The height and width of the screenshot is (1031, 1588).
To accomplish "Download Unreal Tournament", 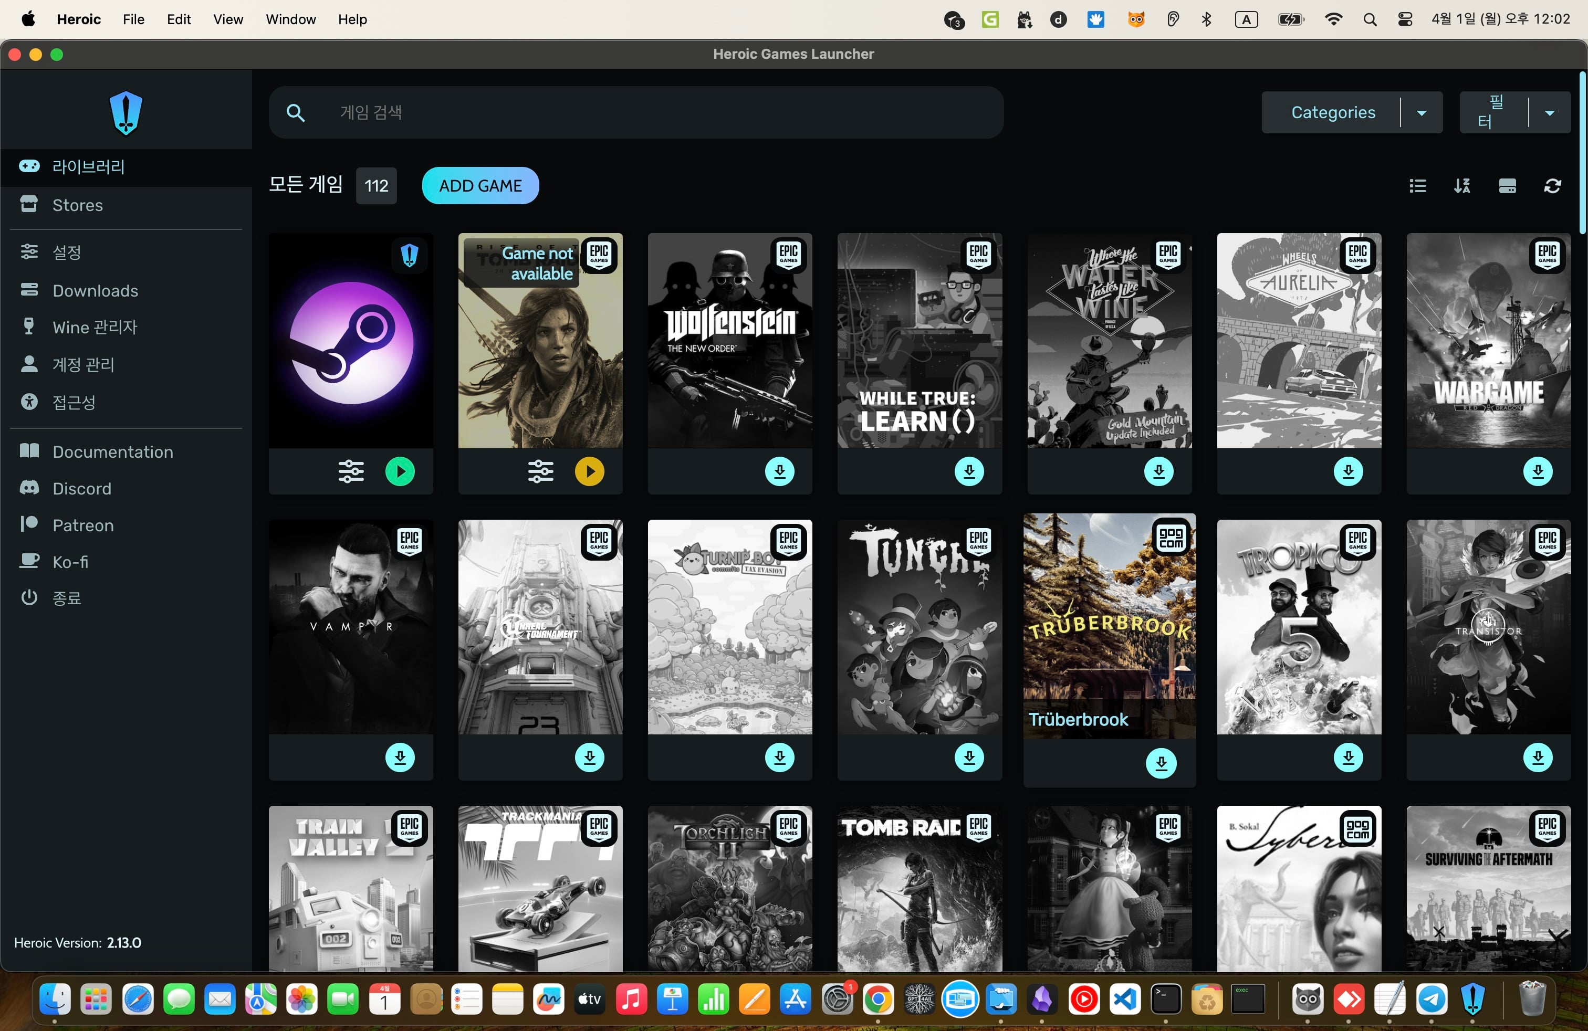I will click(x=590, y=758).
